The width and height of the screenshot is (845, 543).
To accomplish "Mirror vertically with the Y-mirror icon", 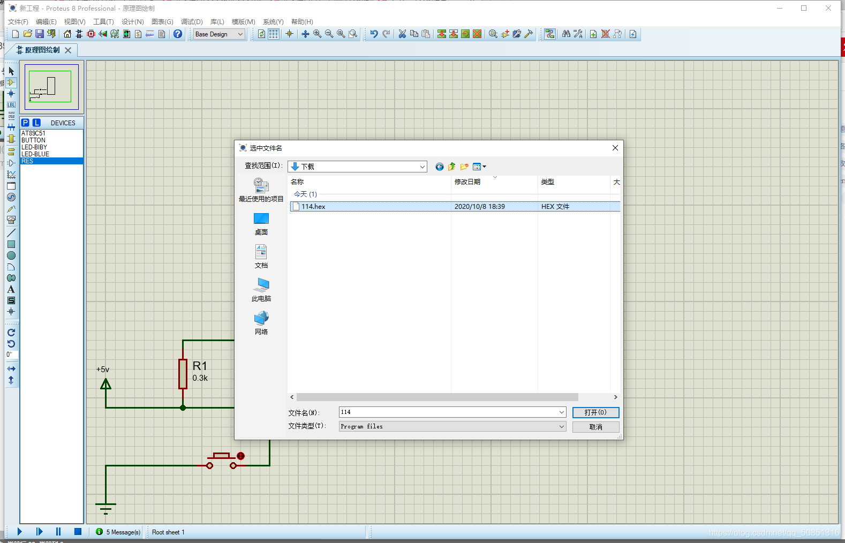I will tap(11, 380).
